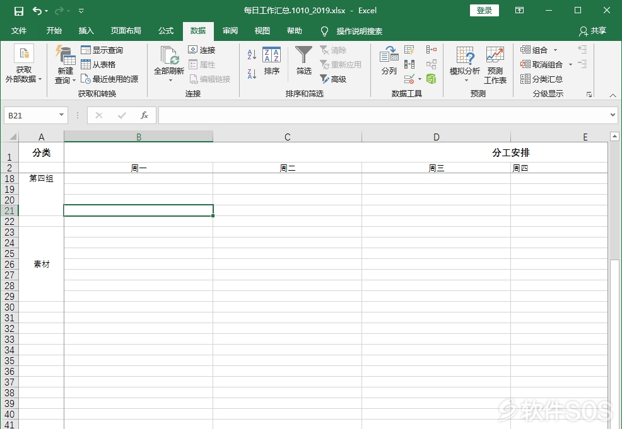The image size is (622, 429).
Task: Click the Undo arrow icon
Action: [37, 11]
